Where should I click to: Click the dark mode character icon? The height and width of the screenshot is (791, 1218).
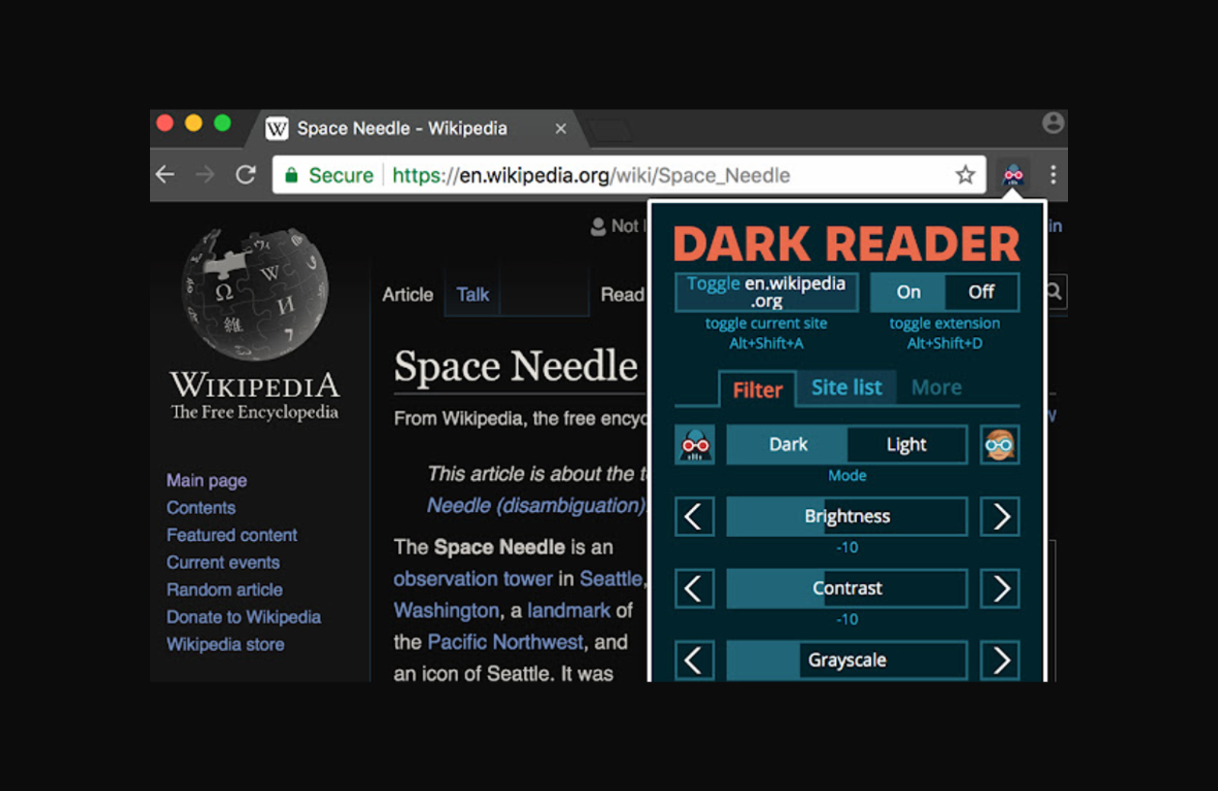(694, 445)
